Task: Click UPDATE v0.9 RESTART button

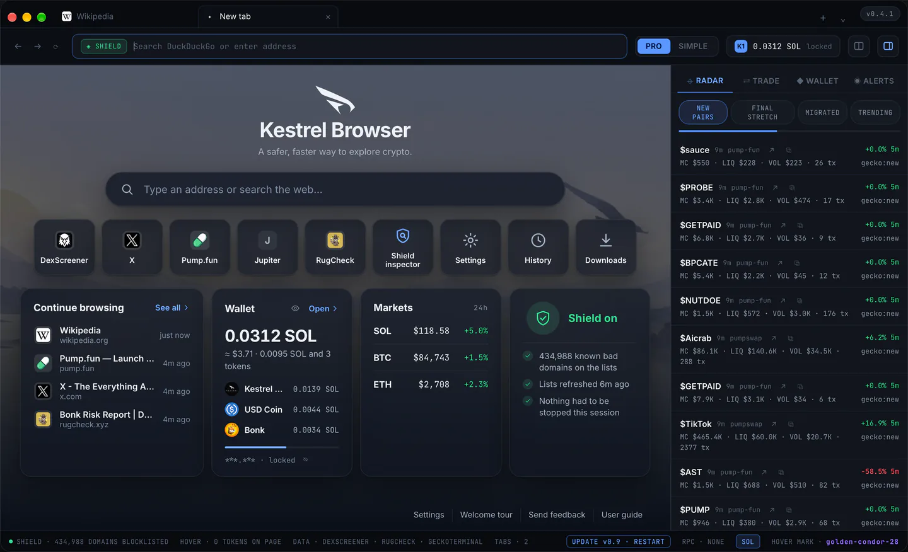Action: pyautogui.click(x=618, y=542)
